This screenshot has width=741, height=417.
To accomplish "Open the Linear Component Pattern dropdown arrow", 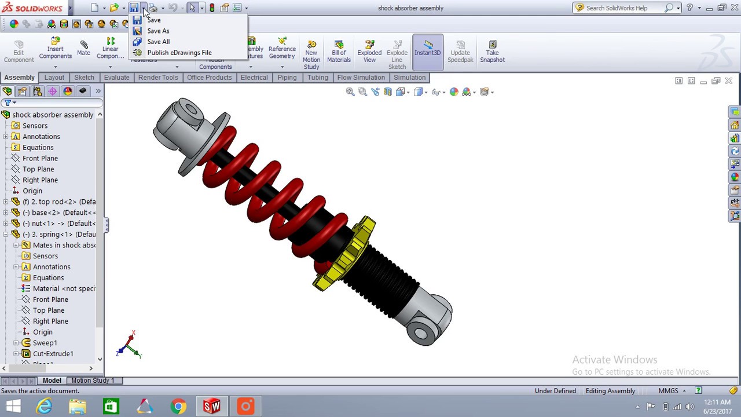I will pos(110,67).
